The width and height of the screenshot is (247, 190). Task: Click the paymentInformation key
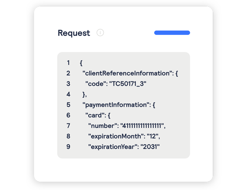click(x=116, y=105)
